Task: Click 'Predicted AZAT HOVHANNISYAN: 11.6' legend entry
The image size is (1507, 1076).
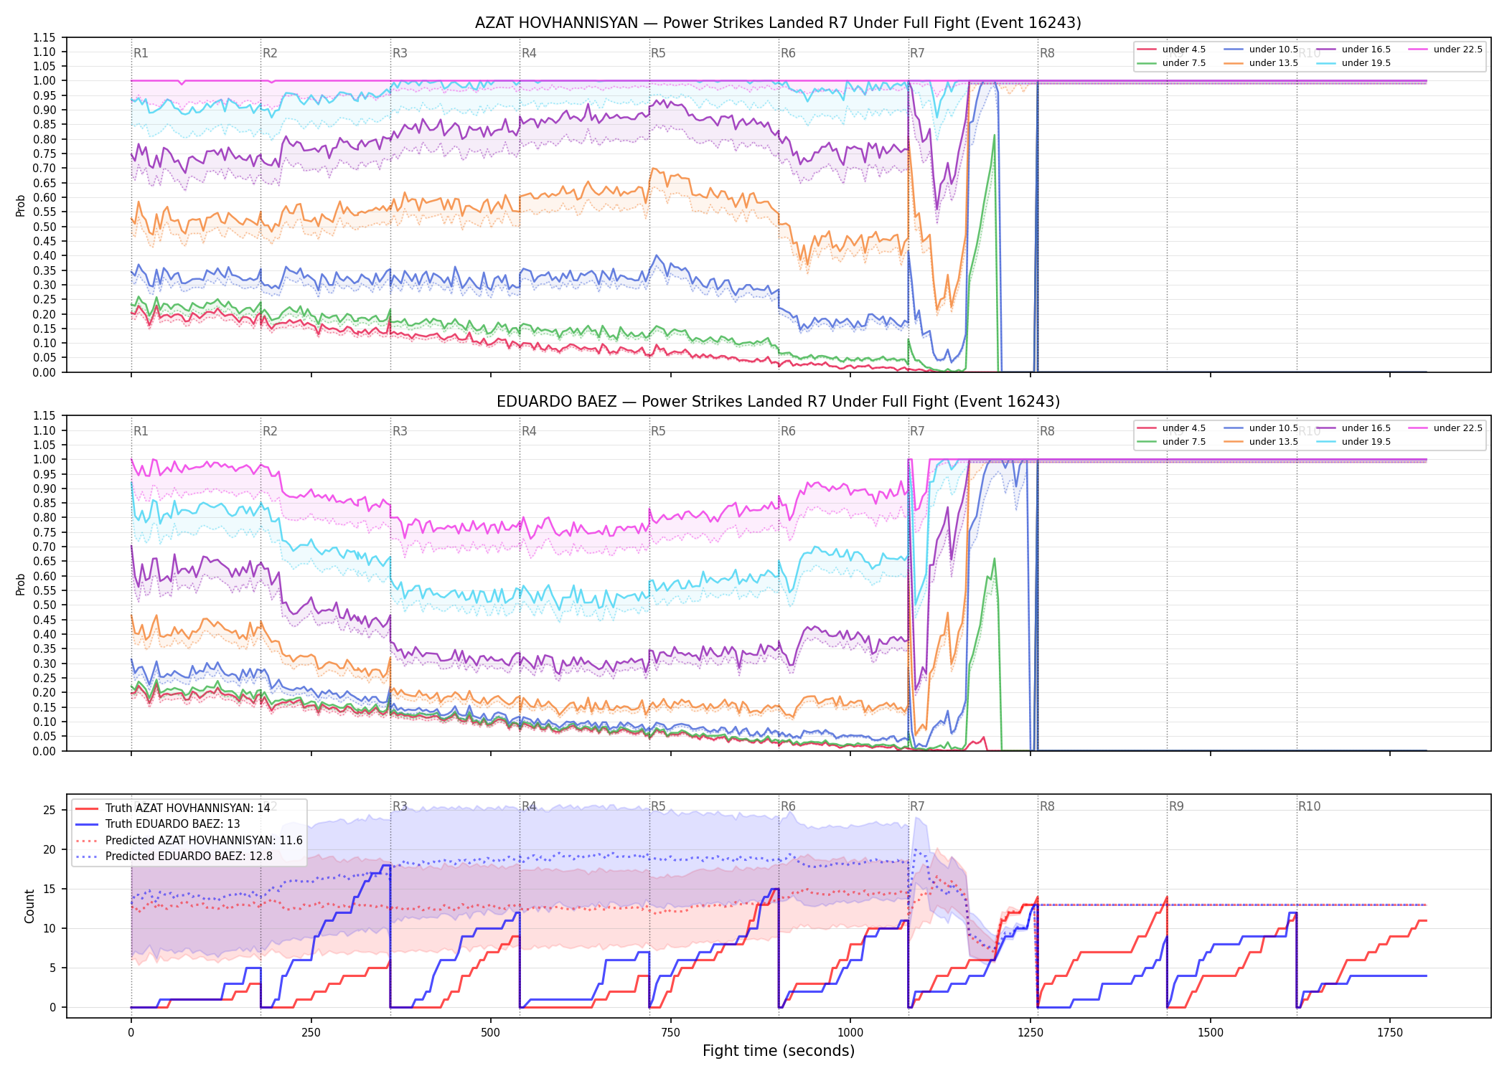Action: click(189, 841)
